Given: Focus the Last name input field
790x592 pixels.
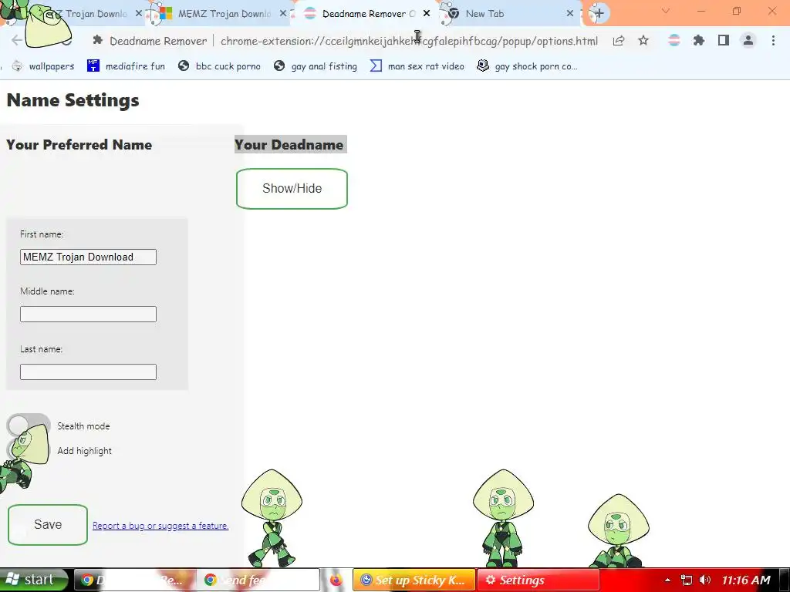Looking at the screenshot, I should pos(88,372).
